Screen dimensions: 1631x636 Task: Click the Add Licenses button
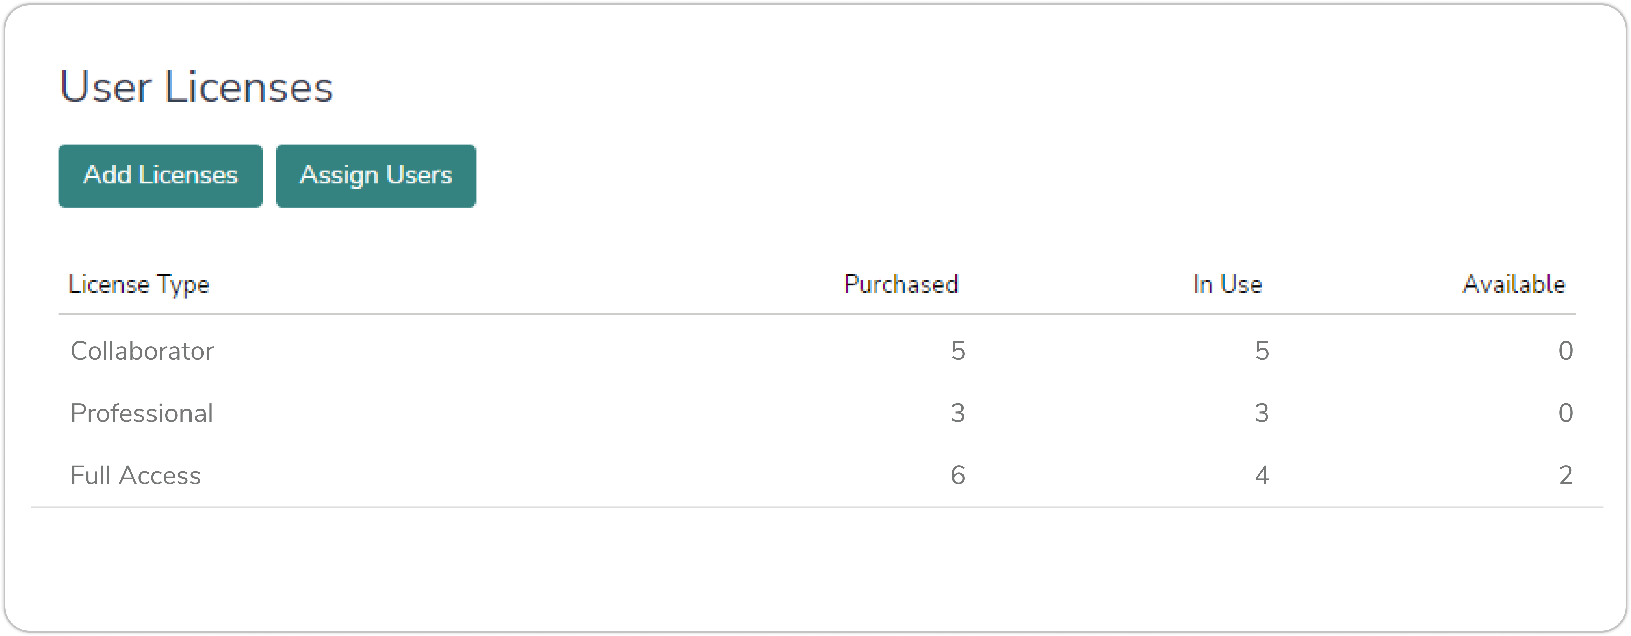(x=160, y=176)
